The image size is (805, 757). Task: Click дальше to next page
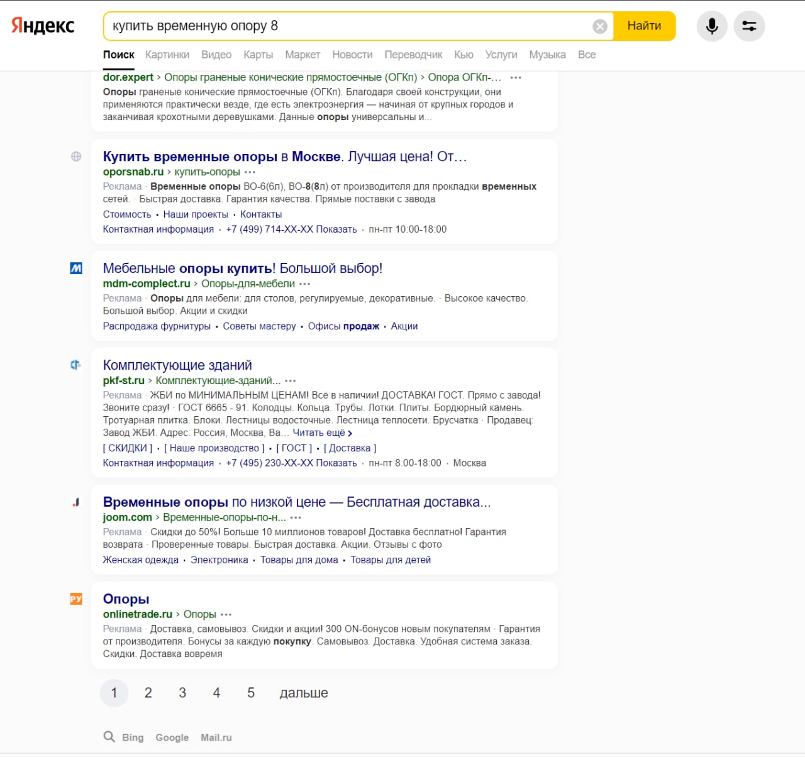pos(304,693)
